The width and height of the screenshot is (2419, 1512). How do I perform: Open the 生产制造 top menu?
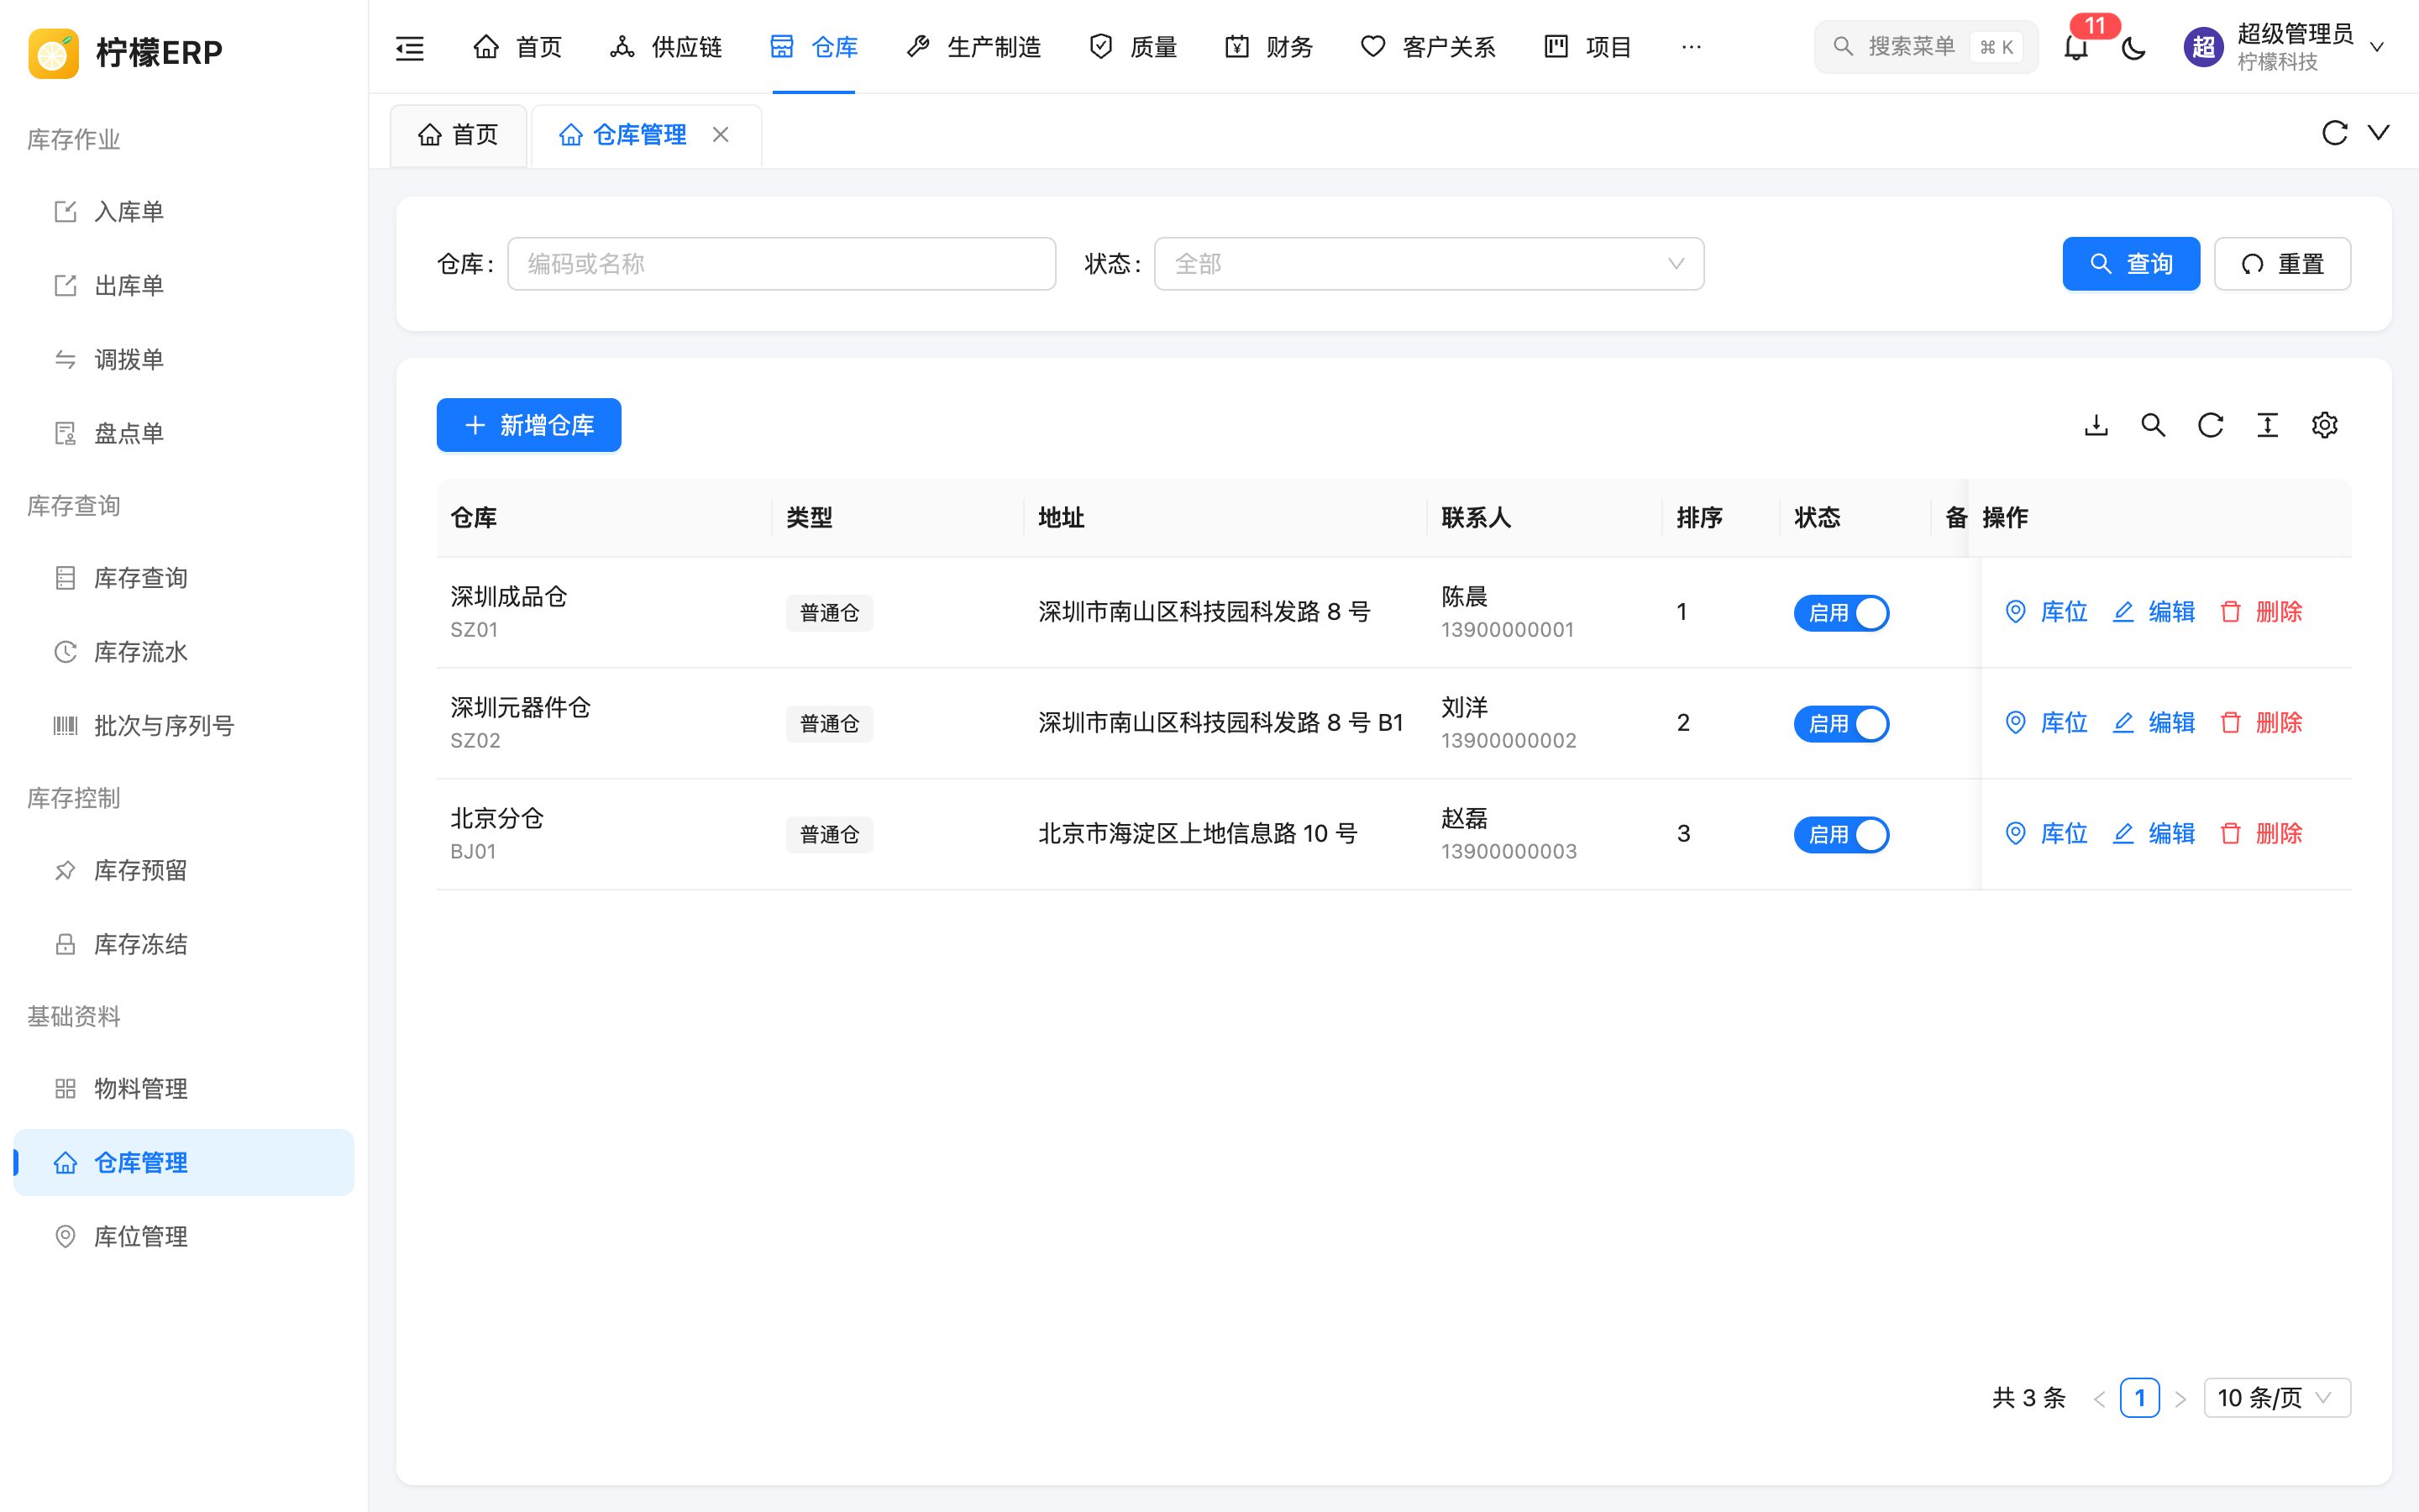tap(973, 47)
